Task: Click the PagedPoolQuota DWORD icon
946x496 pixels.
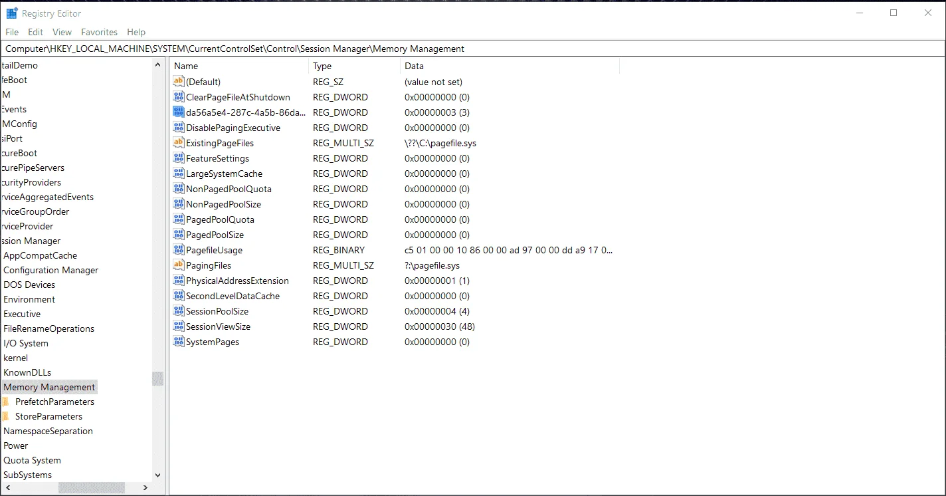Action: click(x=178, y=219)
